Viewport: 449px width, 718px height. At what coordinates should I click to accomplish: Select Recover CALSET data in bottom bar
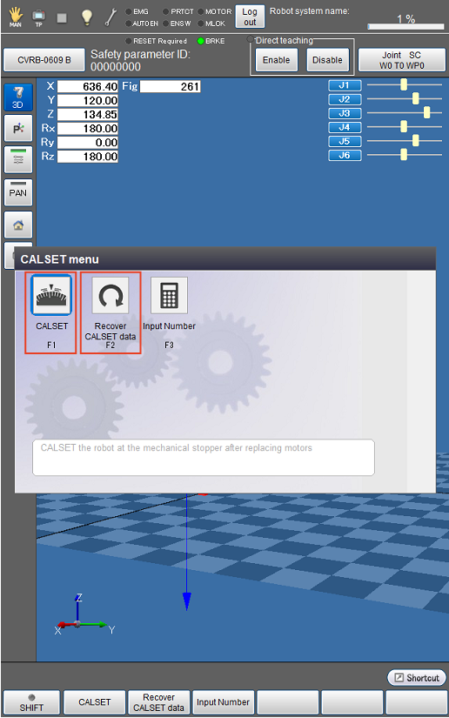pos(158,702)
